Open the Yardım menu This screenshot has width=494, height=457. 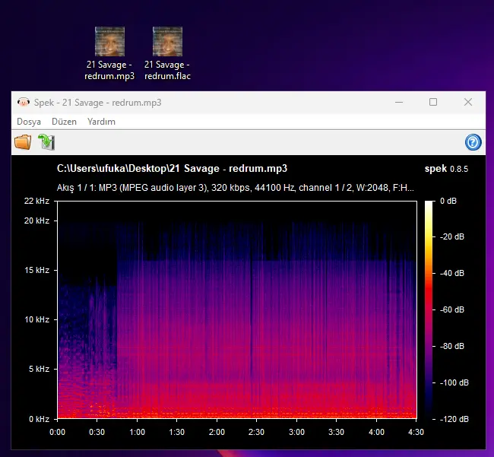(x=101, y=122)
